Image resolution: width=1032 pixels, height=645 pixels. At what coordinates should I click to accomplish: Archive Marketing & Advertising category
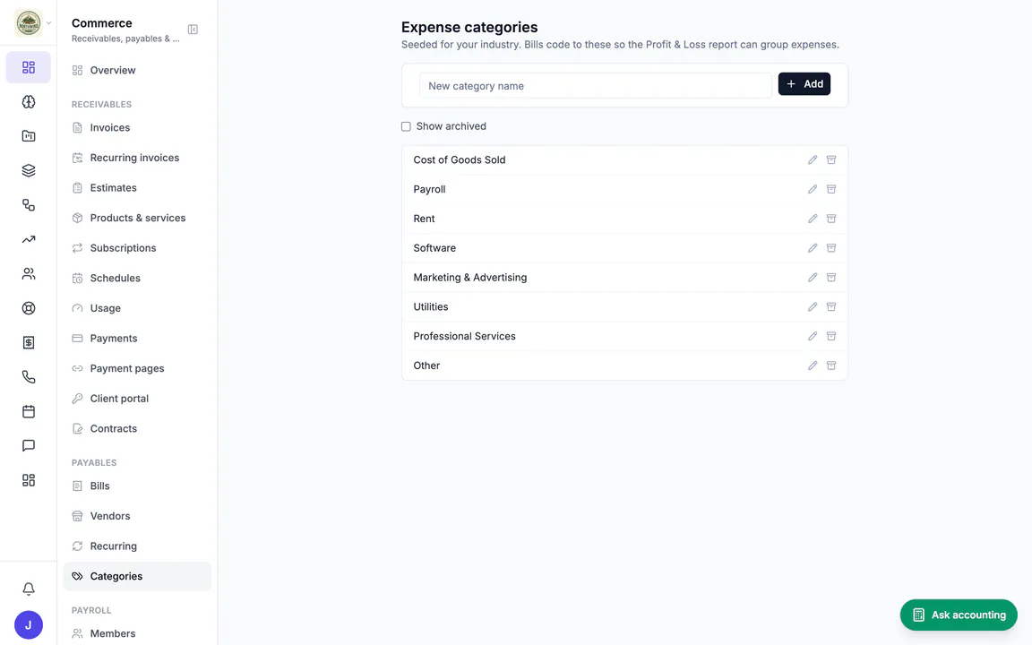click(831, 277)
